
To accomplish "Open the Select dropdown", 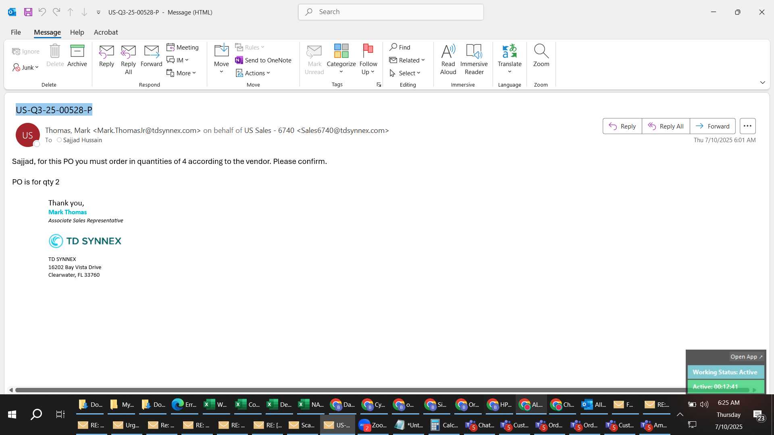I will pos(405,73).
